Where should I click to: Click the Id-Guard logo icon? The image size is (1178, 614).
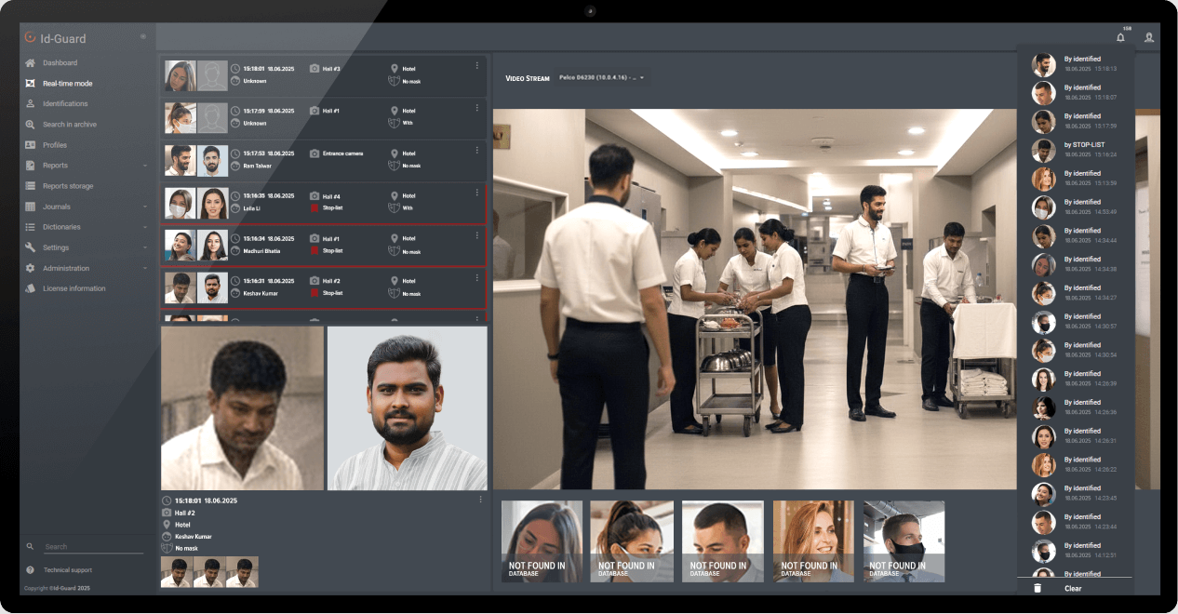tap(30, 38)
